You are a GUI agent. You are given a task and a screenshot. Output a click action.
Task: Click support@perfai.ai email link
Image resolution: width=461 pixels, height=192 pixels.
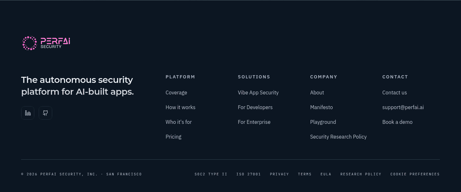pyautogui.click(x=403, y=107)
